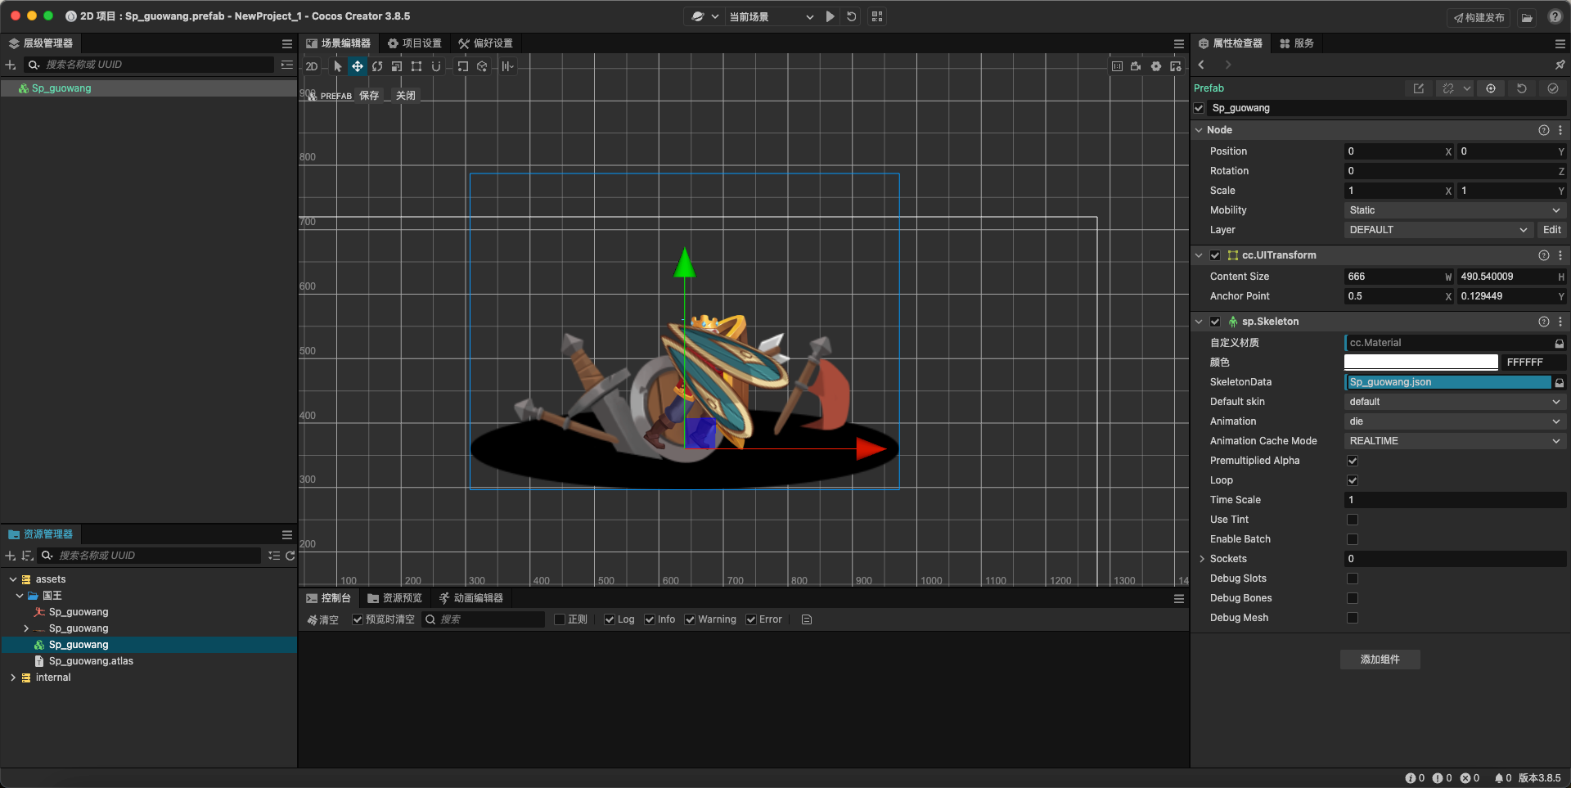
Task: Click the pointer select tool in scene toolbar
Action: pyautogui.click(x=338, y=66)
